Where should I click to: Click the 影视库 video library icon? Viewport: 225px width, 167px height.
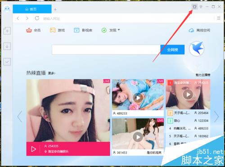tap(76, 30)
